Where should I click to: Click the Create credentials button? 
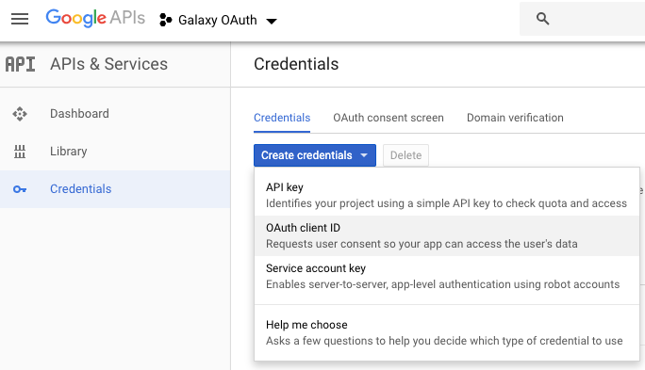coord(315,155)
